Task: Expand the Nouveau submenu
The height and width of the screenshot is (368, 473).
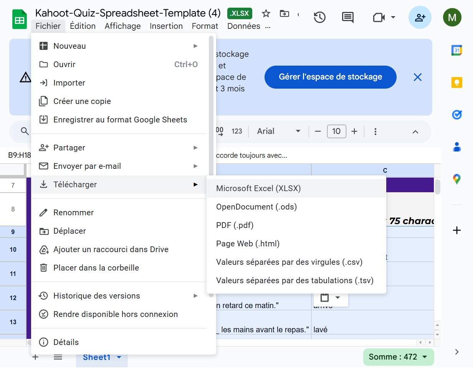Action: (196, 46)
